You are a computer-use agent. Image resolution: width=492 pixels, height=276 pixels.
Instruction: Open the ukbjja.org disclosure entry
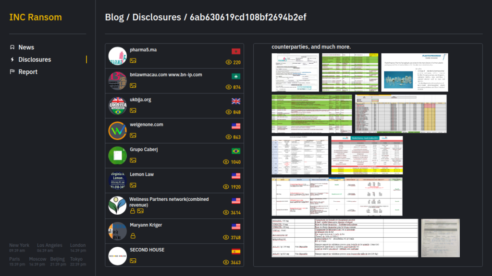tap(174, 106)
